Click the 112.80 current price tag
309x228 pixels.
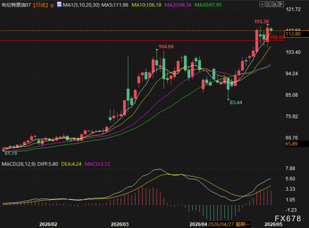coord(296,34)
